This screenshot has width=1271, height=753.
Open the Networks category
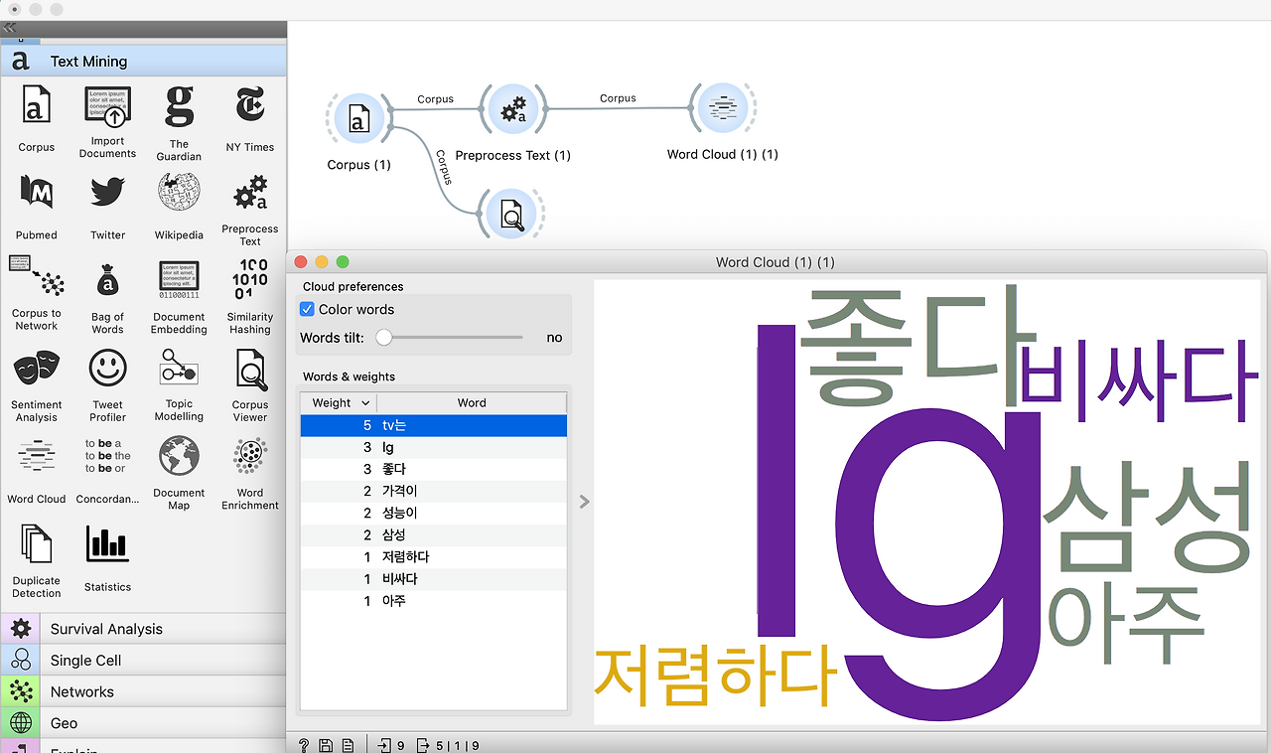click(x=143, y=692)
